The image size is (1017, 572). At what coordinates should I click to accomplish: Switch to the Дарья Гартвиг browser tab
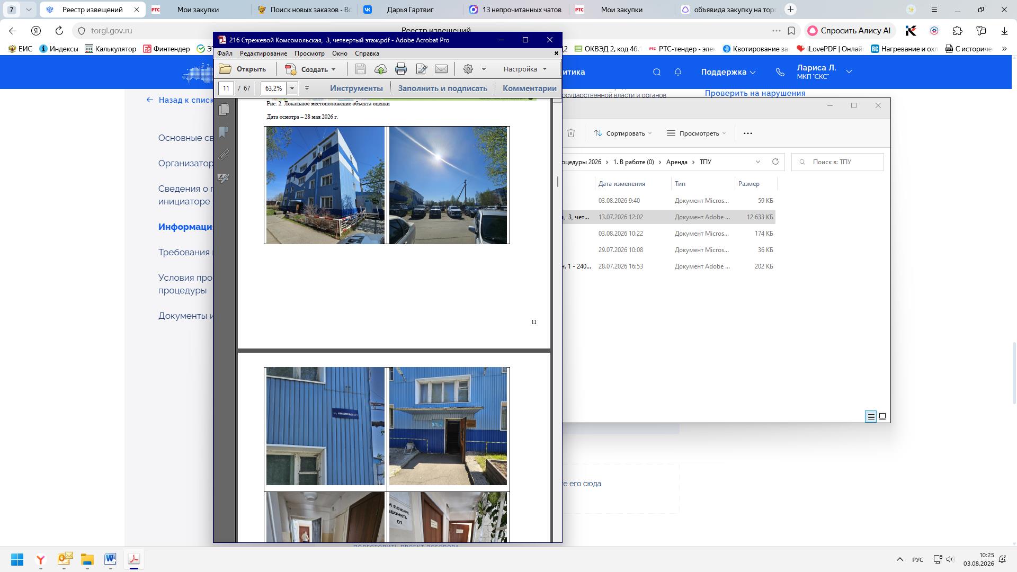pos(410,10)
